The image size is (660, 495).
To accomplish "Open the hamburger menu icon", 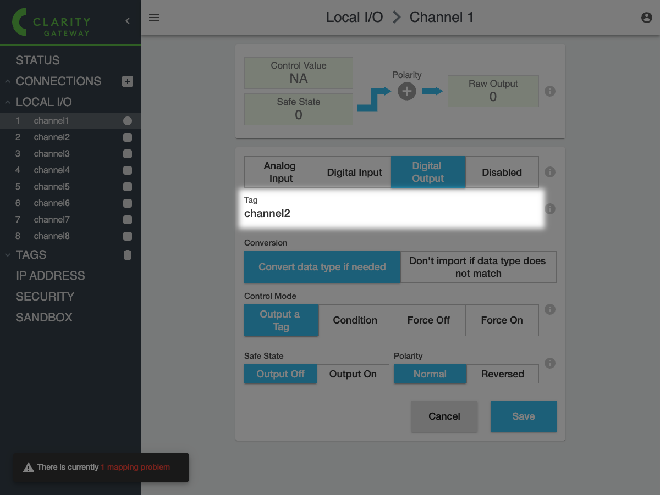I will [154, 18].
